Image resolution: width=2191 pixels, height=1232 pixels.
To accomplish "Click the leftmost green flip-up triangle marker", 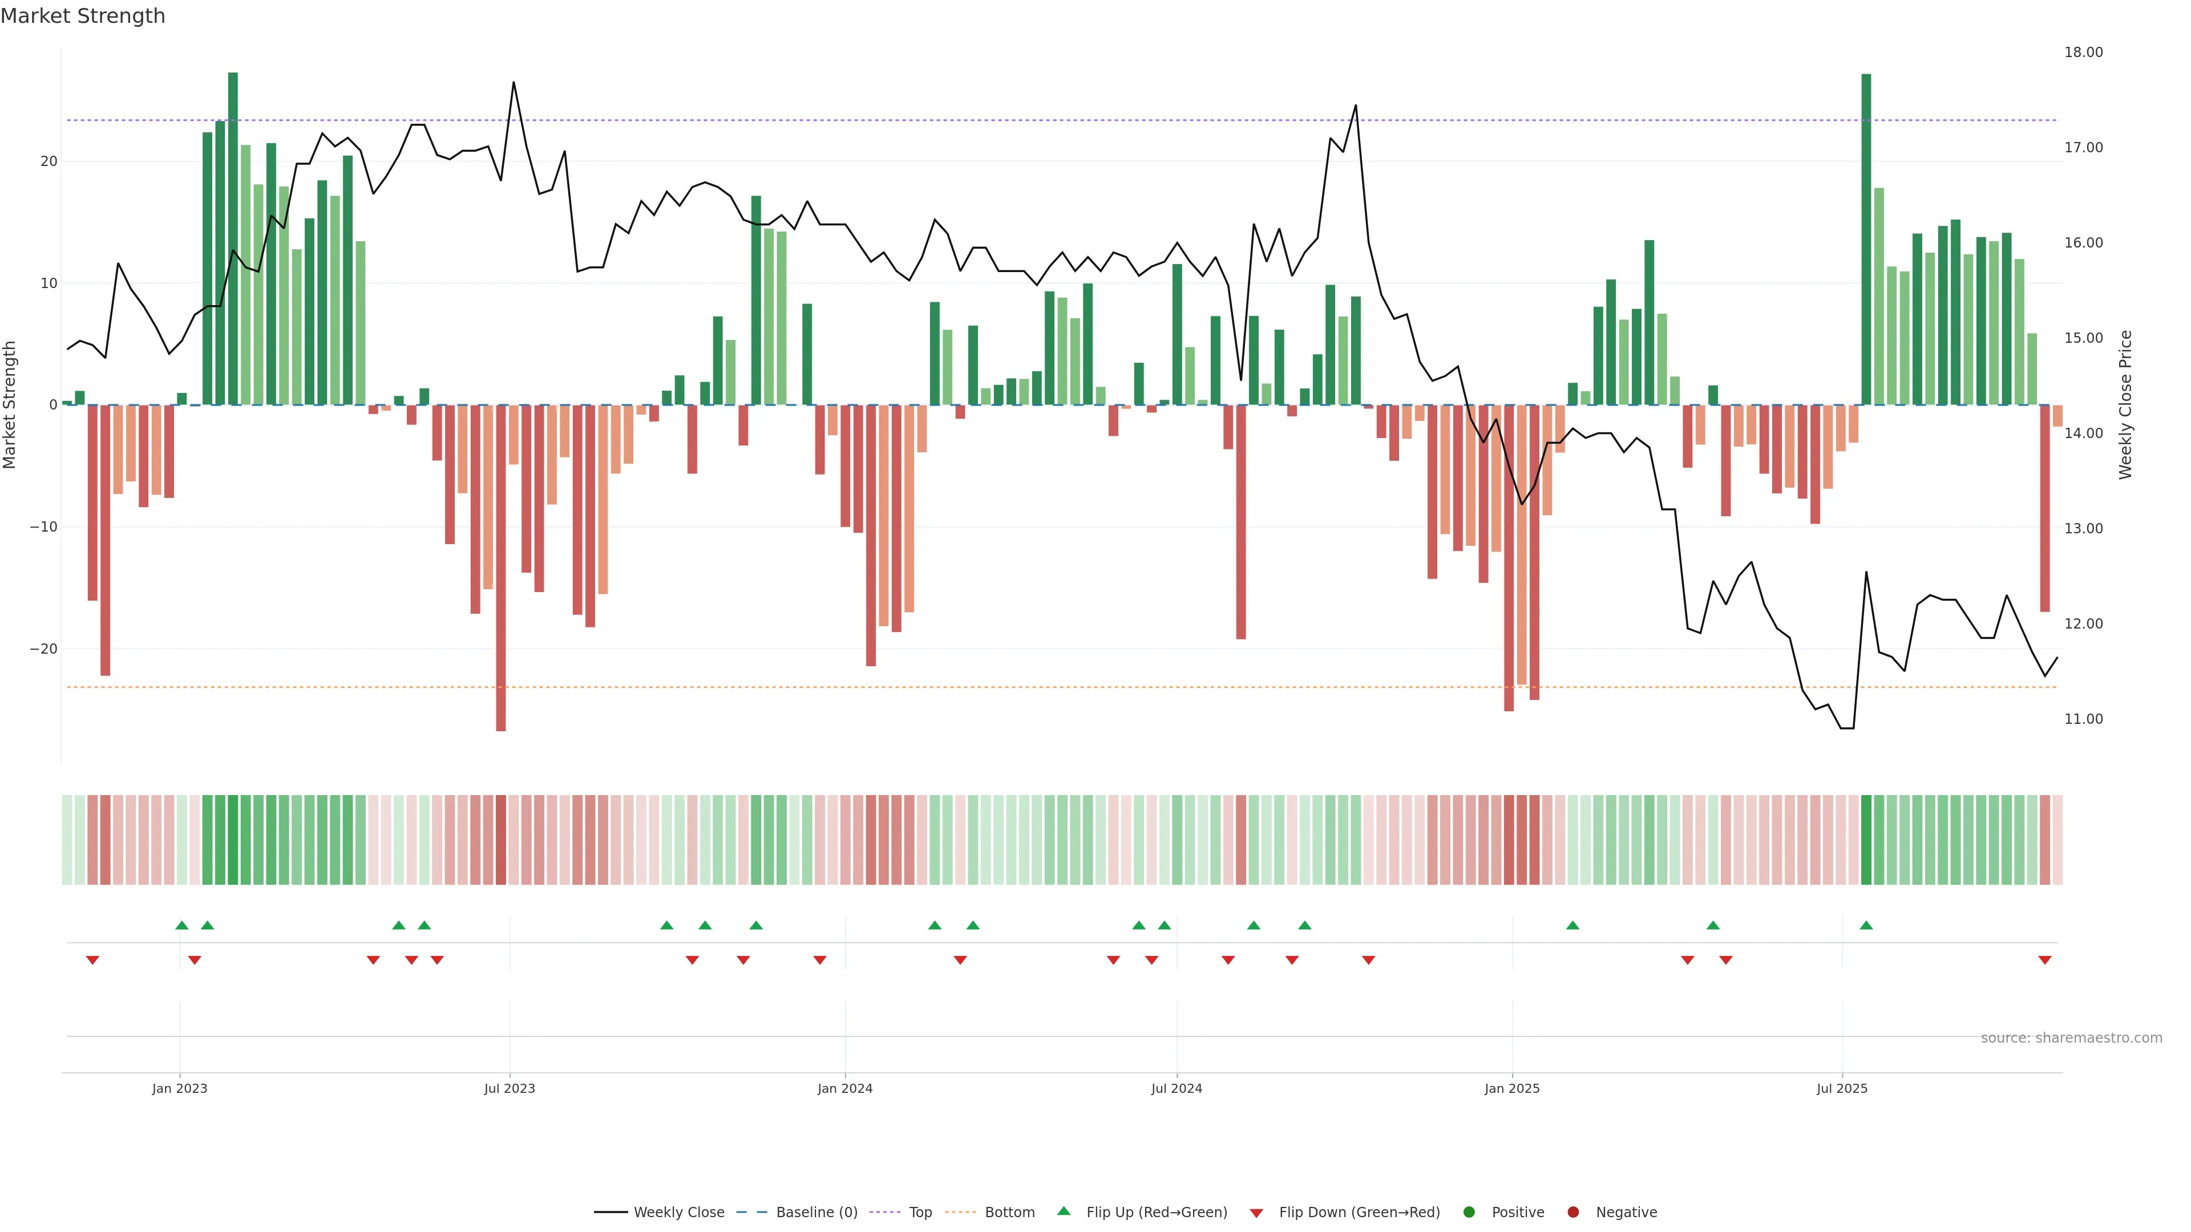I will pyautogui.click(x=181, y=925).
